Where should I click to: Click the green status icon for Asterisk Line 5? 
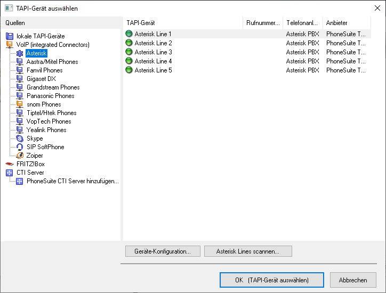coord(128,70)
